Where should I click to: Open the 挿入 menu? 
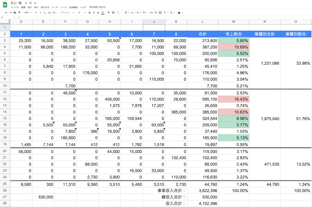click(x=36, y=7)
